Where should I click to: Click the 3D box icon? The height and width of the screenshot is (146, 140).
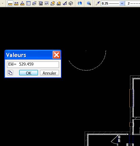coord(71,4)
